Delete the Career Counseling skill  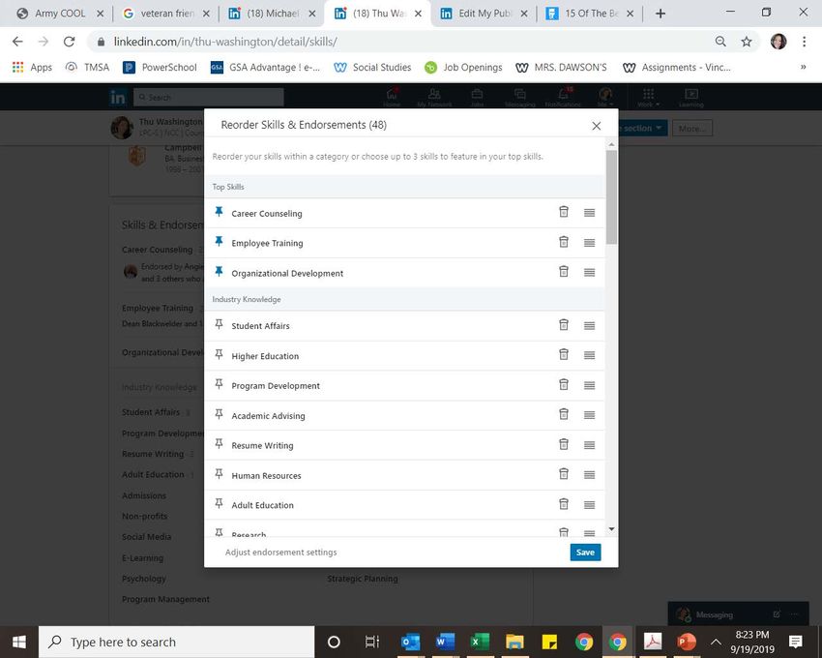(564, 212)
